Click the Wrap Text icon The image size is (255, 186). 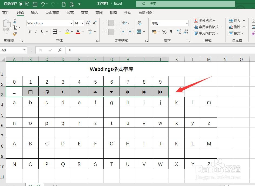coord(139,23)
